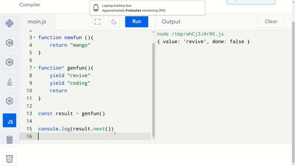Image resolution: width=295 pixels, height=166 pixels.
Task: Collapse the newfun function fold arrow
Action: click(x=35, y=37)
